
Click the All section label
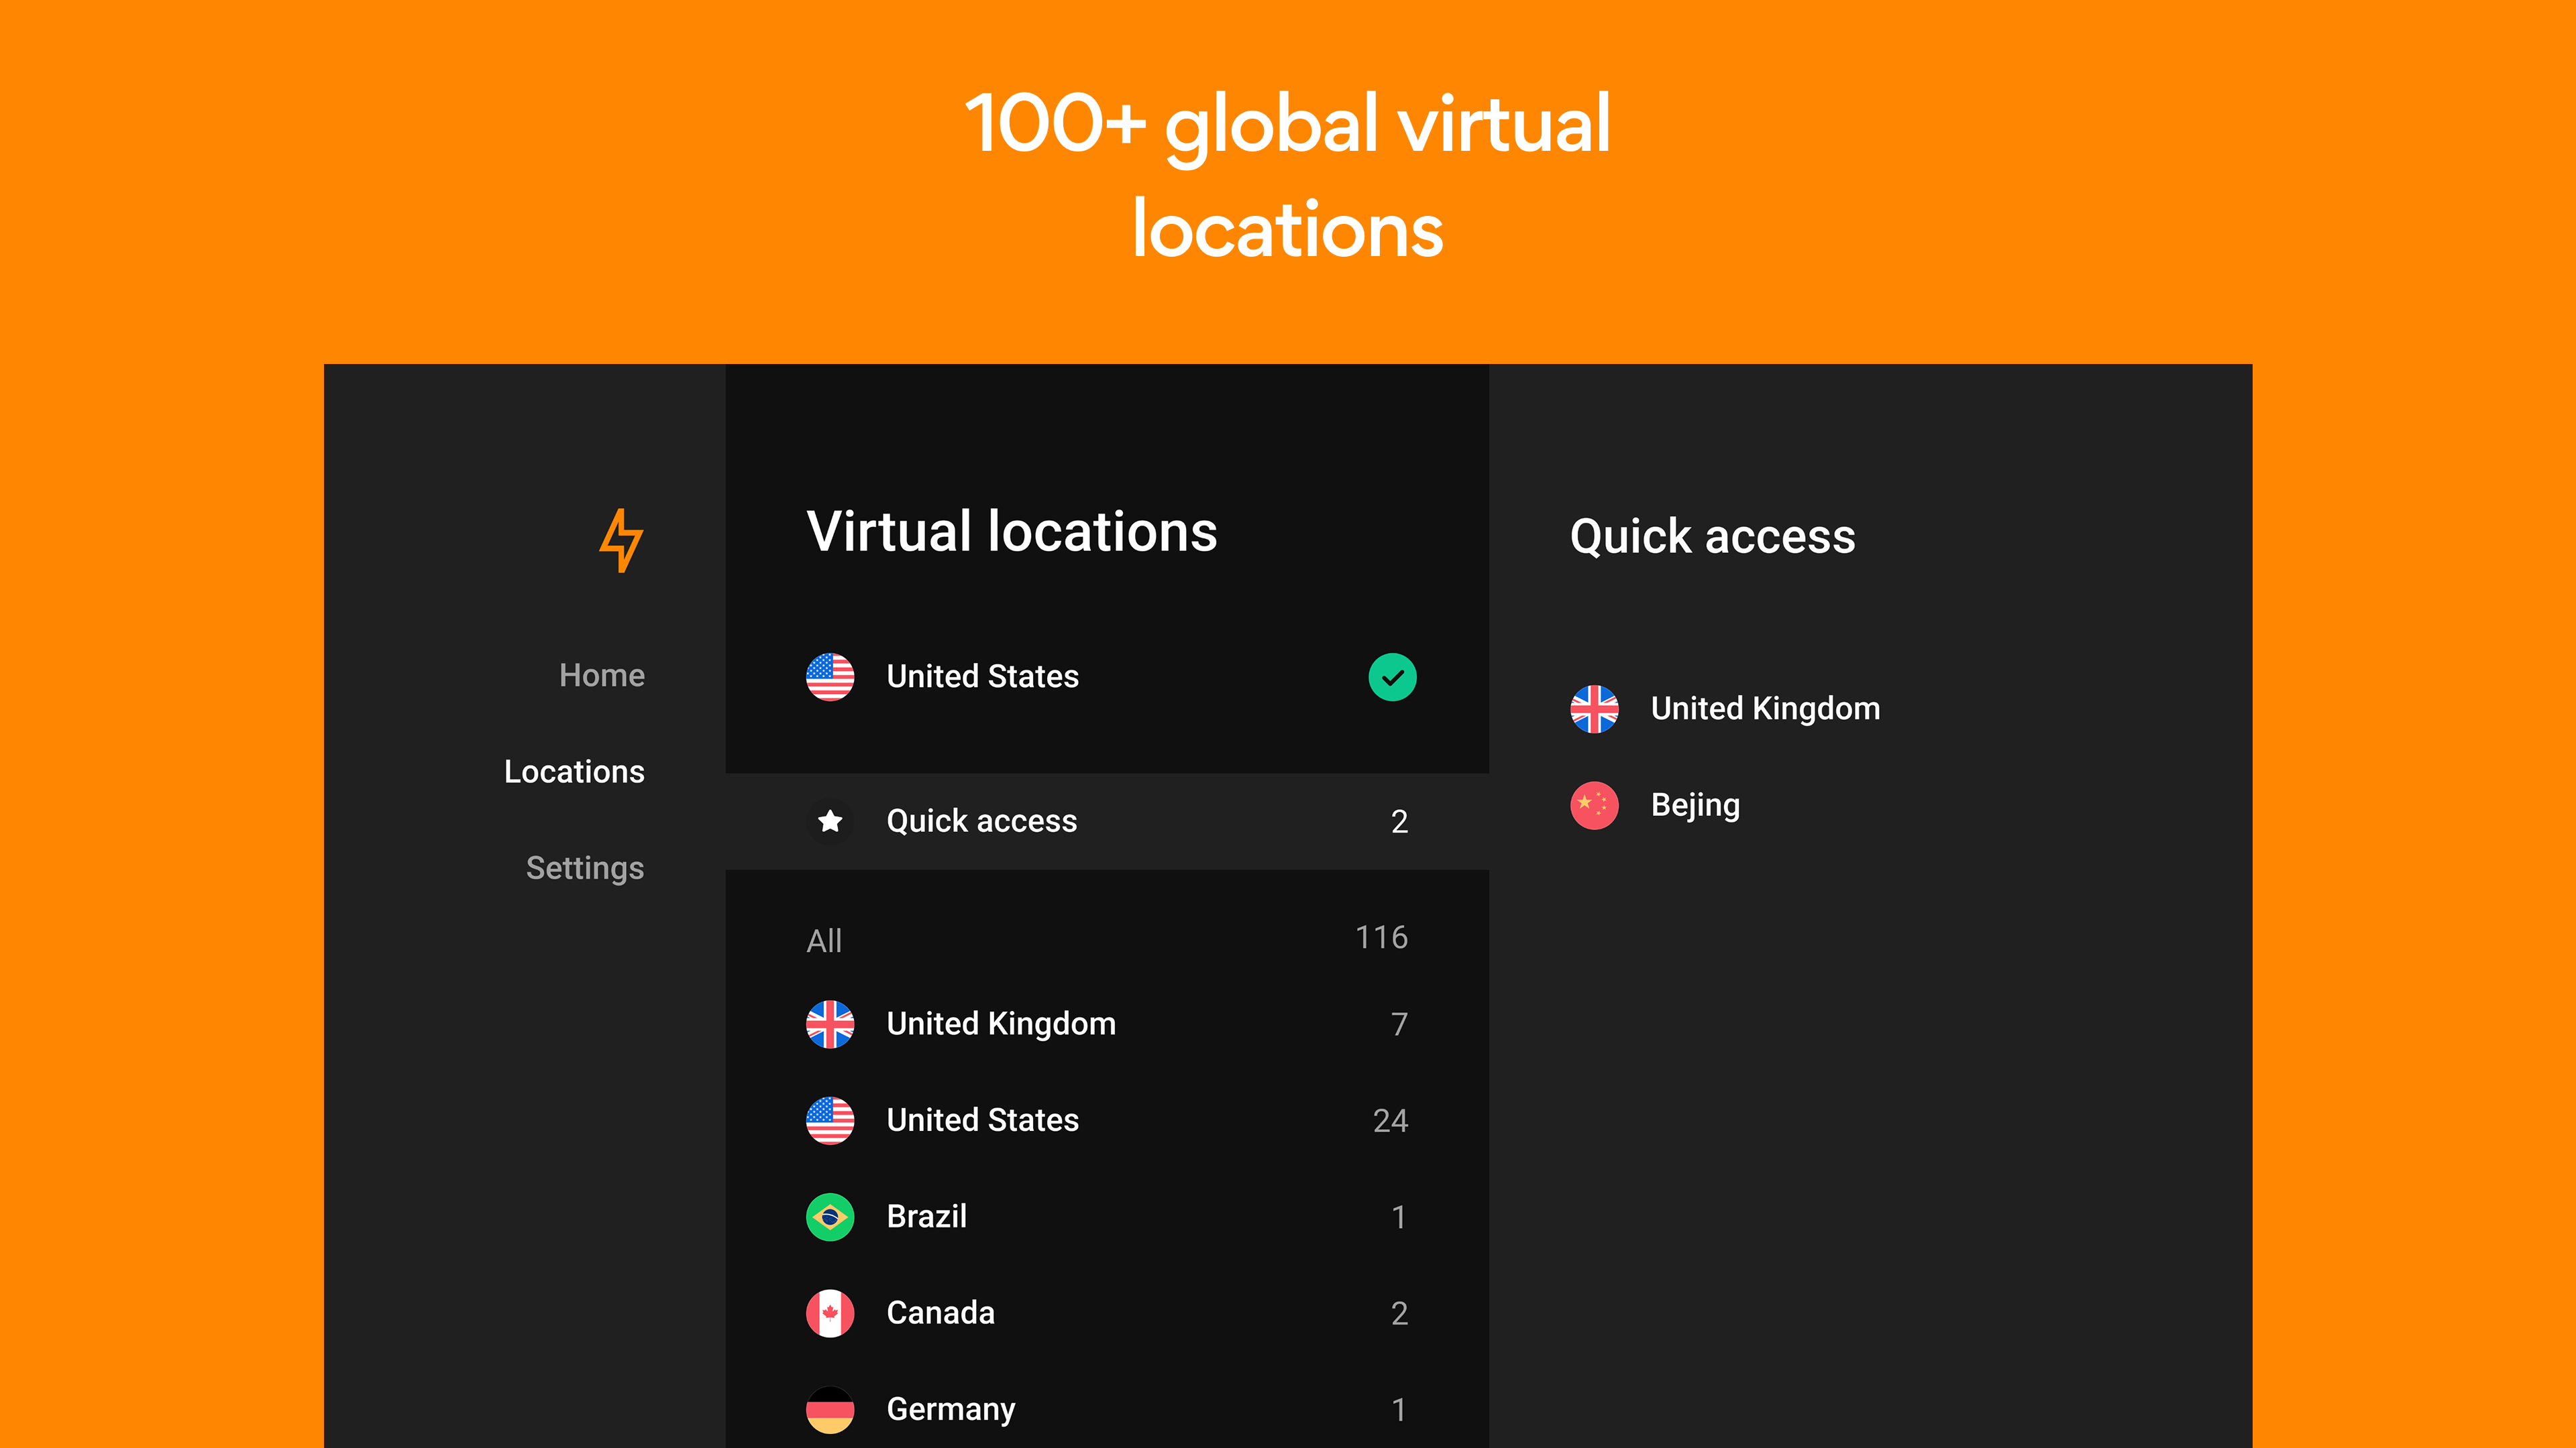(x=824, y=941)
